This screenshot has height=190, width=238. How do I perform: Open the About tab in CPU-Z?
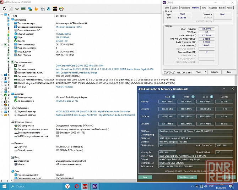(x=229, y=8)
